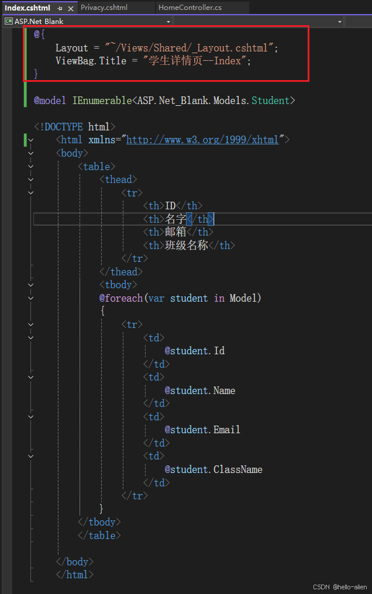Screen dimensions: 372x594
Task: Click the title string "学生详情页--Index"
Action: (195, 61)
